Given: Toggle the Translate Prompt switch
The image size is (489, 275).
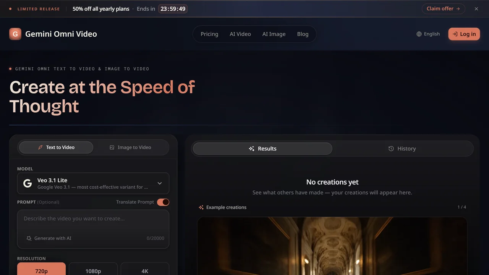Looking at the screenshot, I should pyautogui.click(x=163, y=202).
